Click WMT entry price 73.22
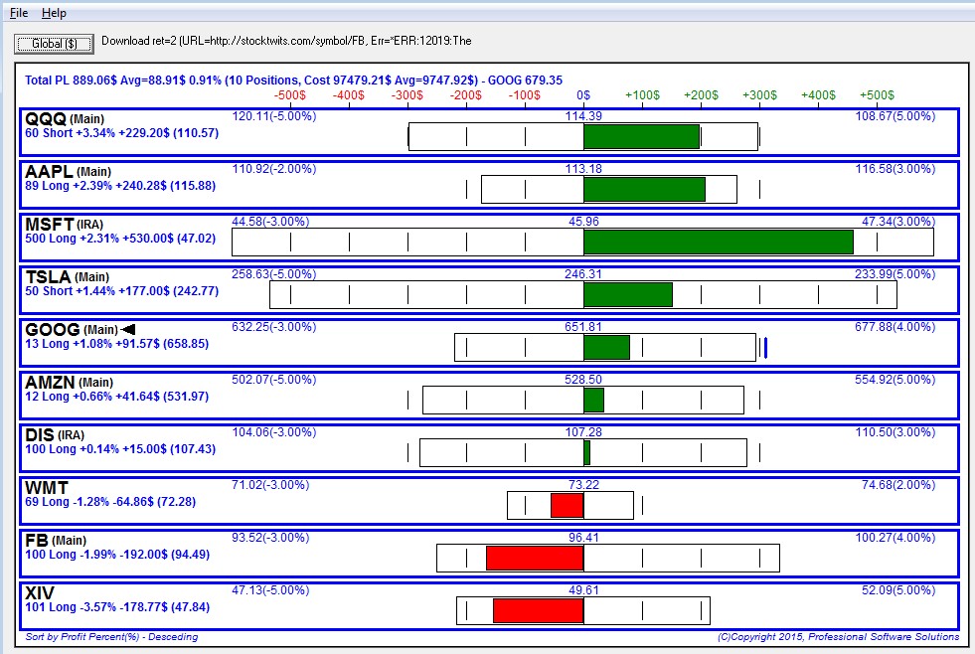 tap(583, 485)
